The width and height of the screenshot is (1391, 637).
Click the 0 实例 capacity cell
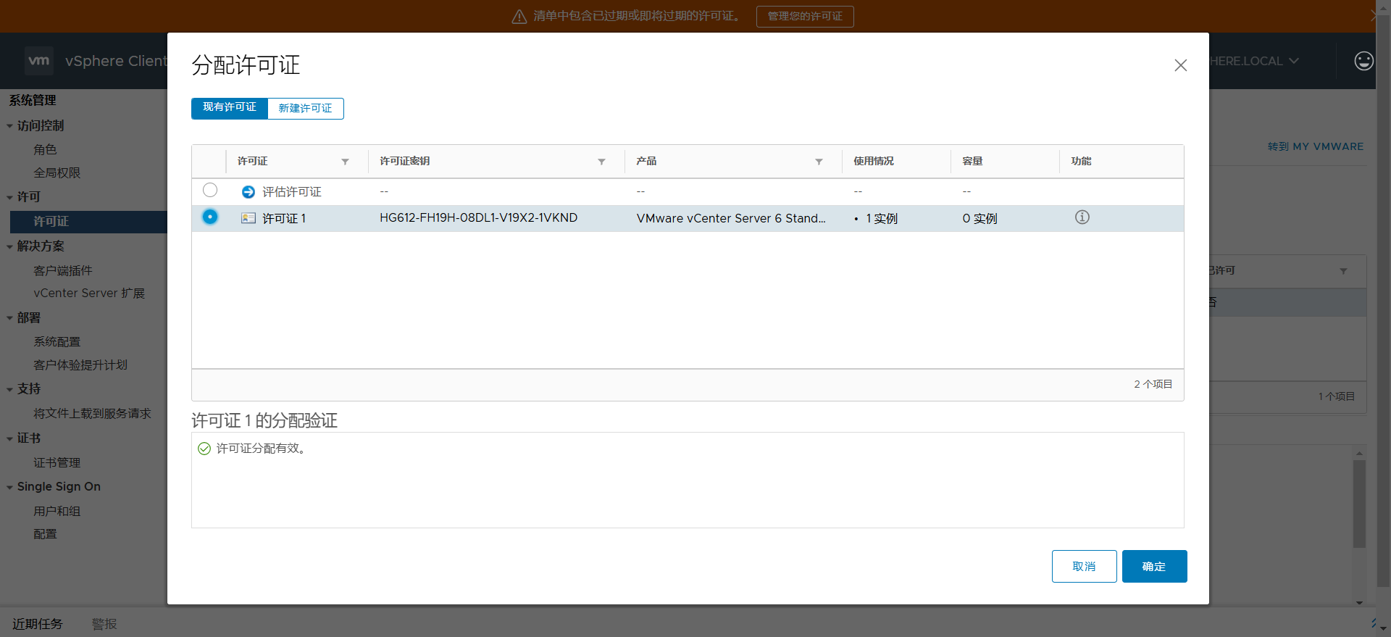click(979, 218)
